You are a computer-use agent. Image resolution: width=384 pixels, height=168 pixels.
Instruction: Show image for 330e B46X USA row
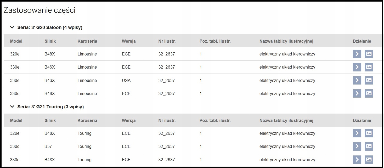point(369,80)
